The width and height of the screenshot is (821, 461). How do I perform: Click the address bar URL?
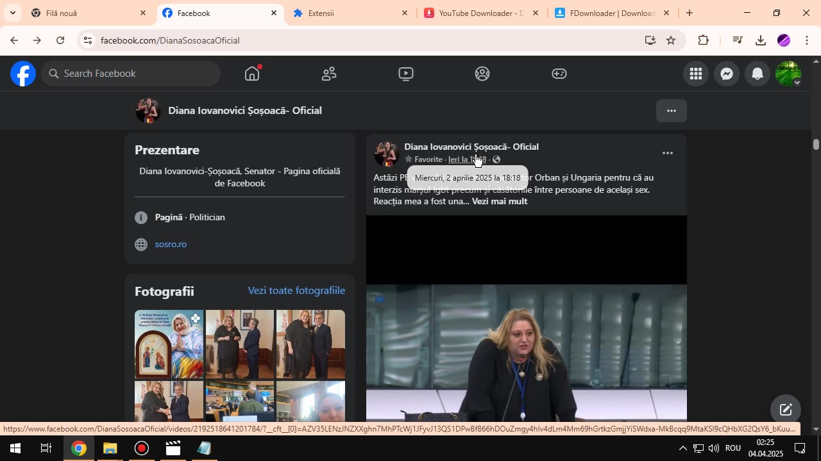pyautogui.click(x=170, y=40)
